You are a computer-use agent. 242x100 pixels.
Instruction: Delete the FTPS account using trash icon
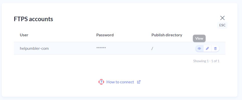coord(215,49)
